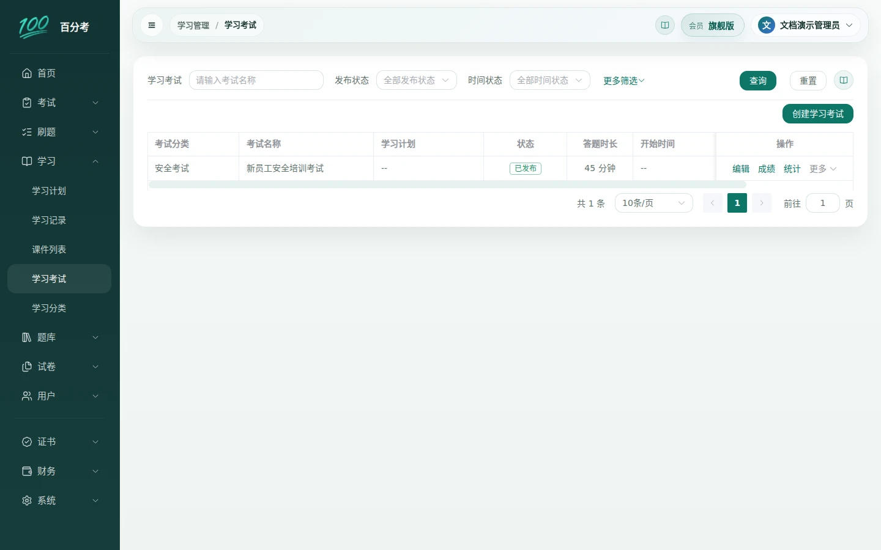
Task: Open the 全部发布状态 dropdown
Action: 417,80
